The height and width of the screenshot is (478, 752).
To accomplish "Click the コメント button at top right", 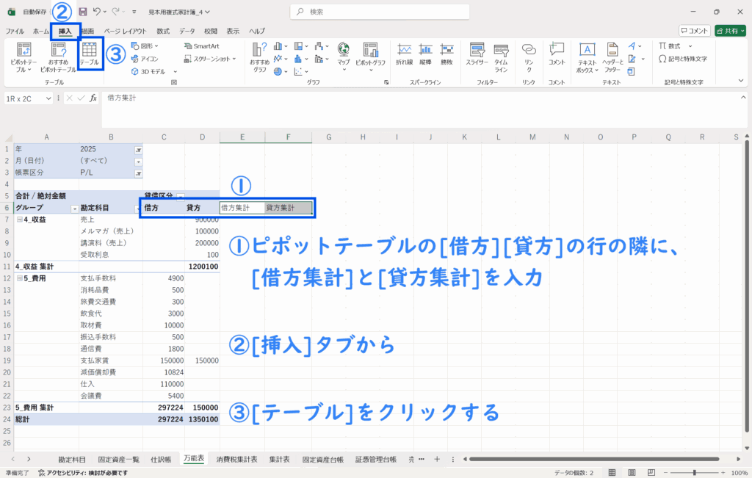I will [x=694, y=31].
